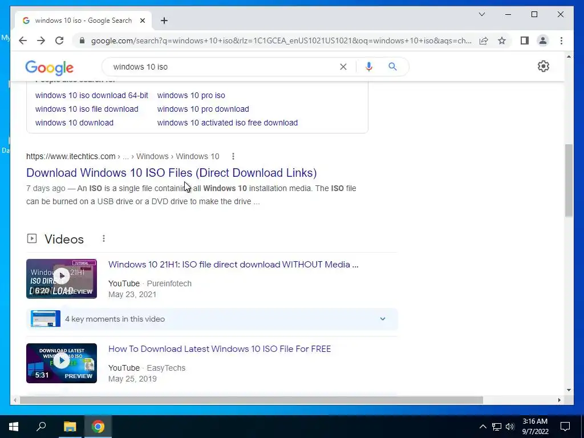Close the windows 10 iso tab
Screen dimensions: 584x438
tap(142, 21)
